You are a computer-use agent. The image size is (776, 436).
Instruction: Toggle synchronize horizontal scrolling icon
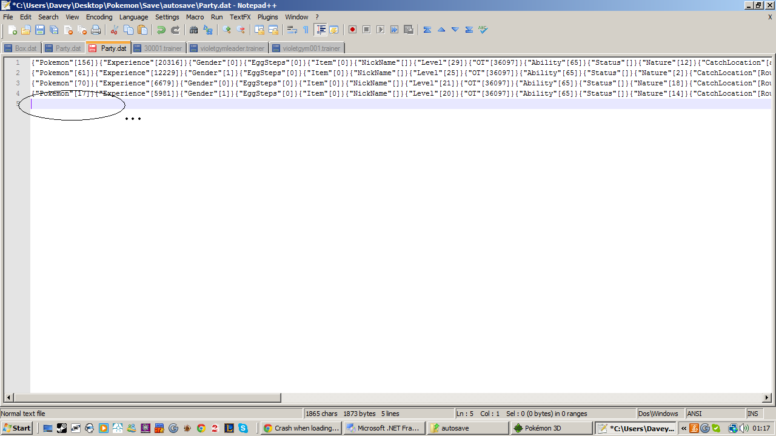point(273,30)
